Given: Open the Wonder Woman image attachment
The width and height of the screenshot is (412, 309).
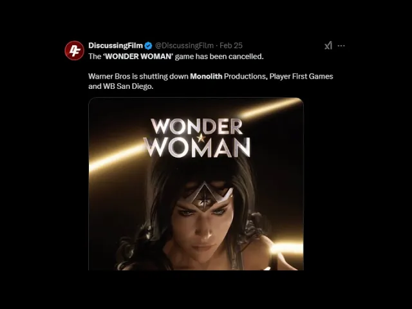Looking at the screenshot, I should pyautogui.click(x=196, y=183).
